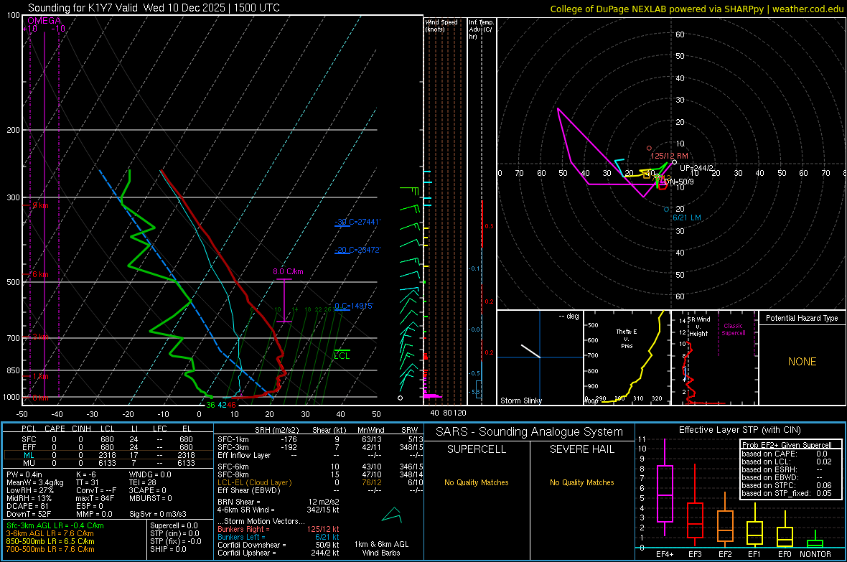Click the LCL-EL (Cloud Layer) row label

click(x=254, y=482)
